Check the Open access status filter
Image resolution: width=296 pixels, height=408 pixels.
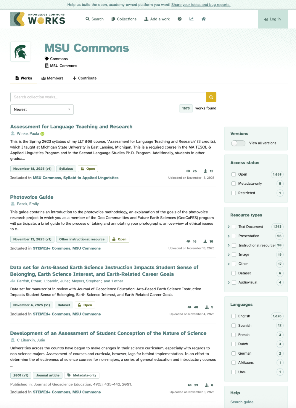pyautogui.click(x=234, y=174)
